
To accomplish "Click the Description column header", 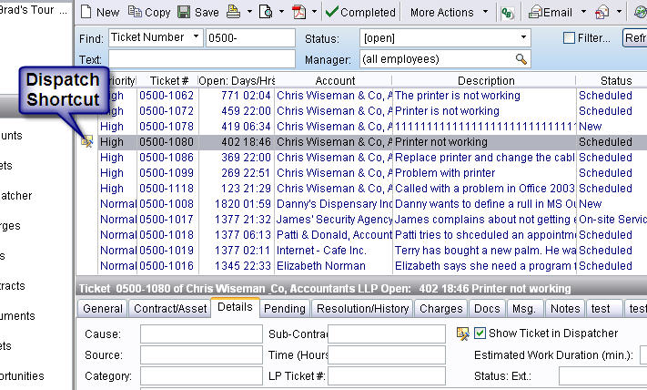I will tap(486, 80).
